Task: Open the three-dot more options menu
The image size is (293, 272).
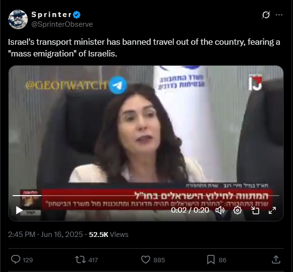Action: coord(279,15)
